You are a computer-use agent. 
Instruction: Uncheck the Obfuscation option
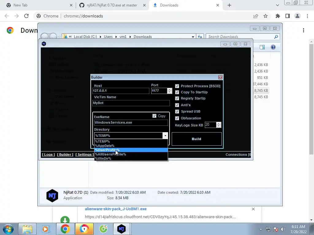pyautogui.click(x=177, y=118)
